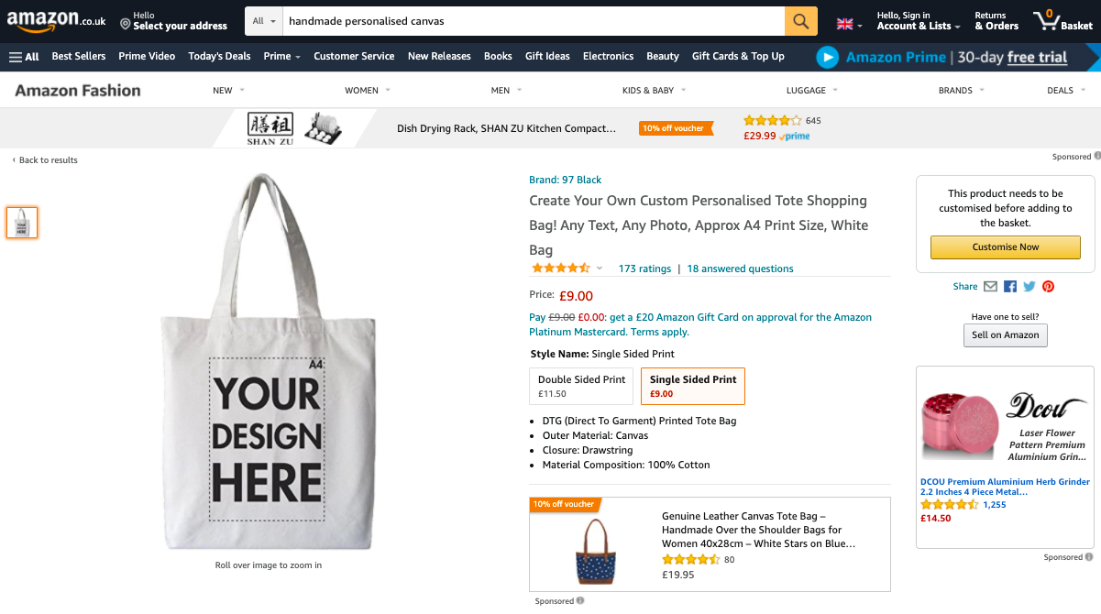Share the product using the email icon
This screenshot has width=1101, height=614.
990,286
